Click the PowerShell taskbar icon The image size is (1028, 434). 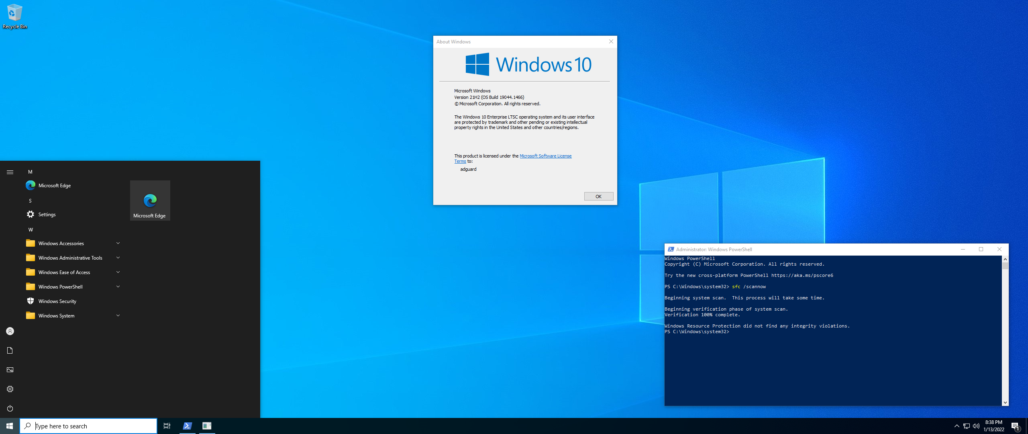click(187, 426)
